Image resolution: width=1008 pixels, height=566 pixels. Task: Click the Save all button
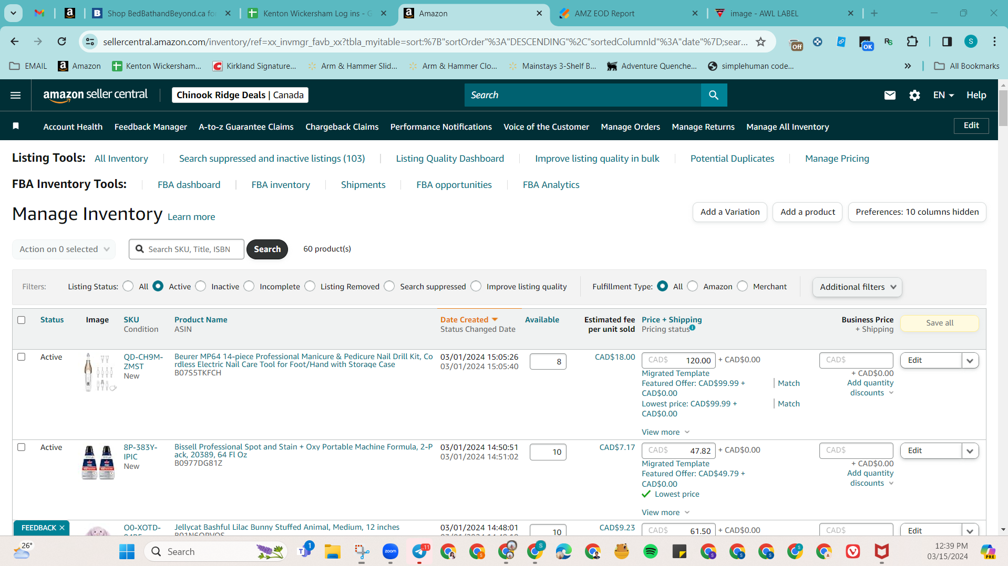coord(940,323)
